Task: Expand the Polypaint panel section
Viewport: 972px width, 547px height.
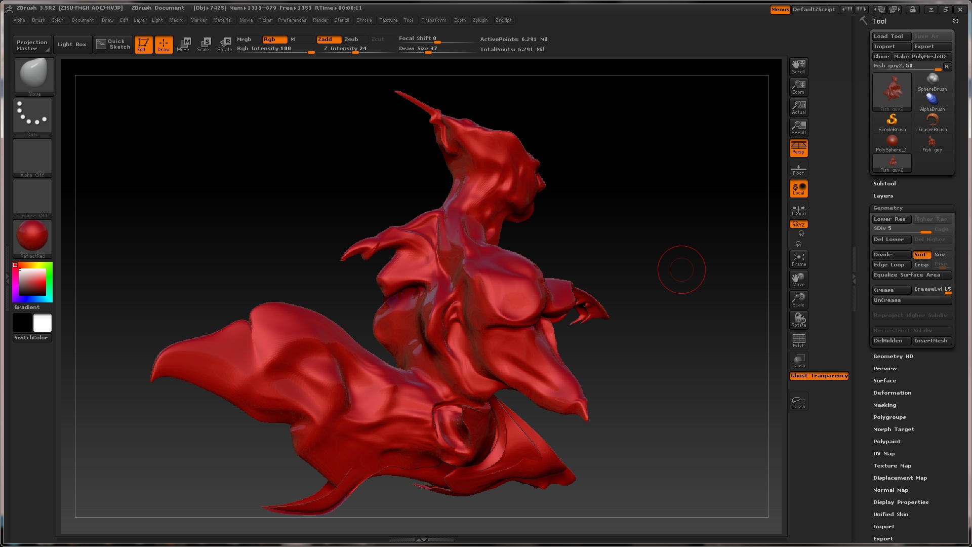Action: click(886, 442)
